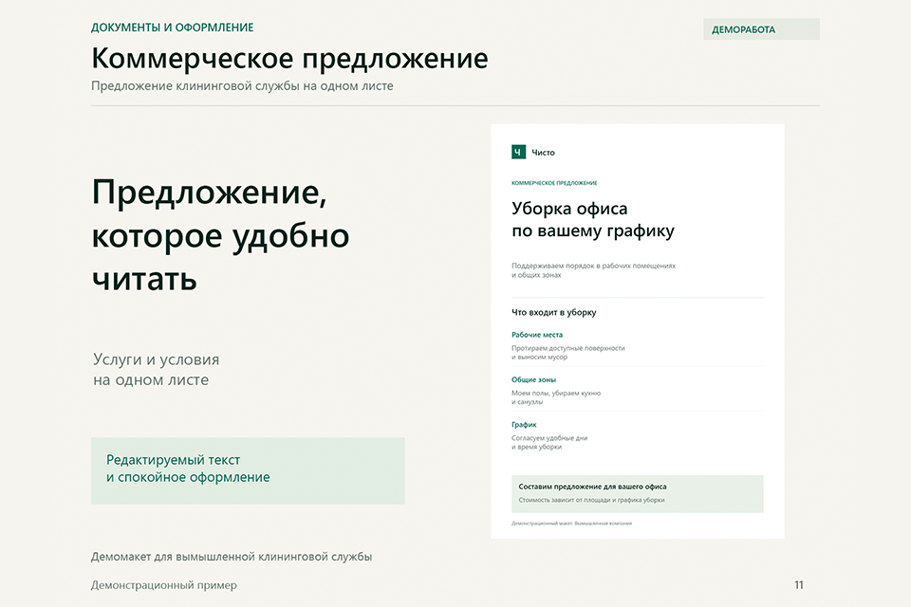
Task: Click the Коммерческое предложение page title
Action: tap(289, 59)
